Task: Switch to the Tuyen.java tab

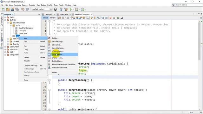Action: tap(63, 14)
